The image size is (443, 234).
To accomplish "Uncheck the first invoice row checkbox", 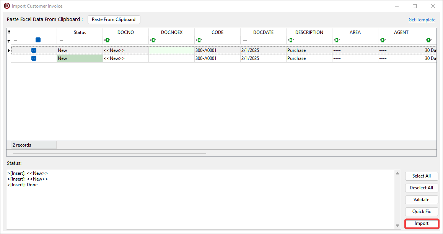I will 34,50.
